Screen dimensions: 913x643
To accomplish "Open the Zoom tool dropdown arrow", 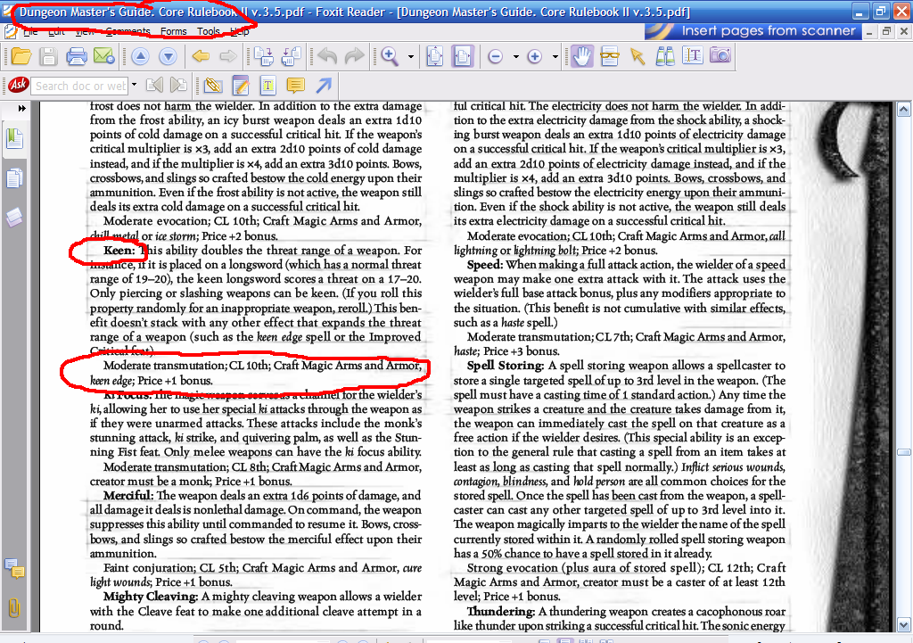I will point(411,56).
